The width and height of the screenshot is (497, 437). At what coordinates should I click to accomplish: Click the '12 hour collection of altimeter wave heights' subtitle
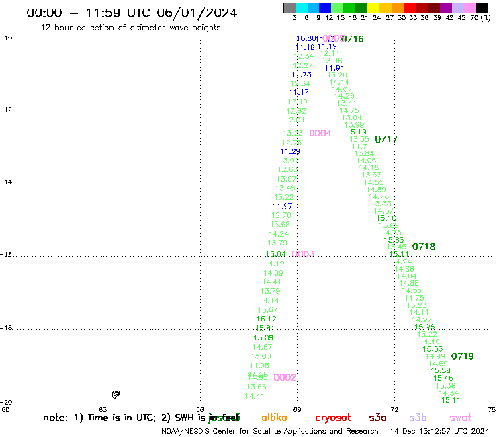(x=130, y=28)
